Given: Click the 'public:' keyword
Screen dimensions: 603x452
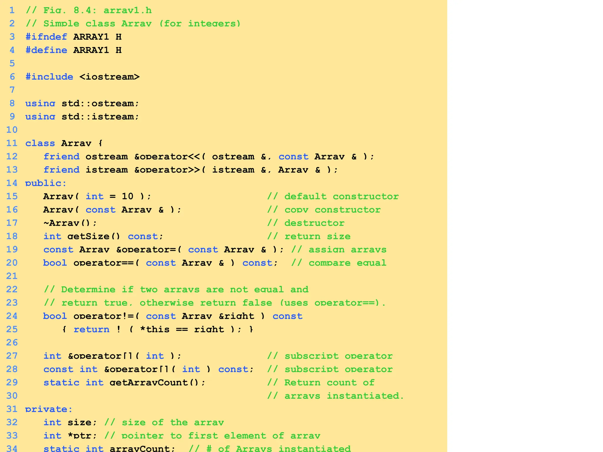Looking at the screenshot, I should 46,183.
